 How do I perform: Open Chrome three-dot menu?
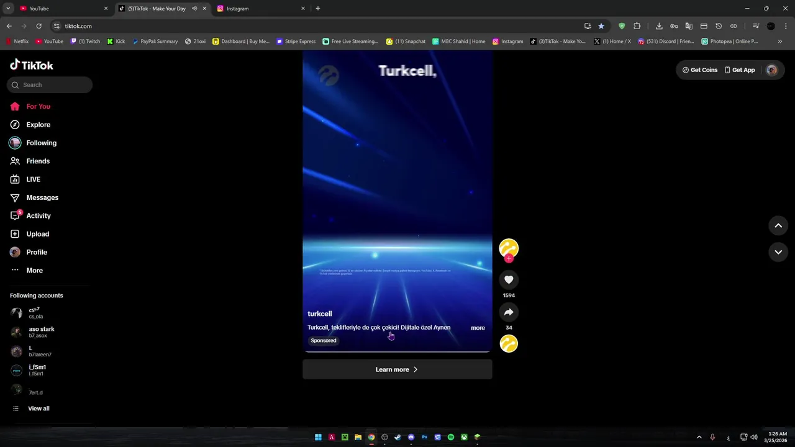pos(786,26)
